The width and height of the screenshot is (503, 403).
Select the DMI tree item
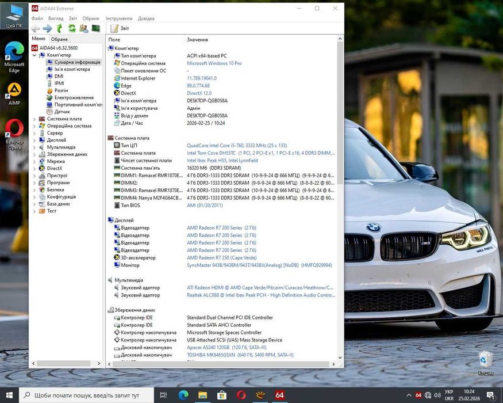59,76
